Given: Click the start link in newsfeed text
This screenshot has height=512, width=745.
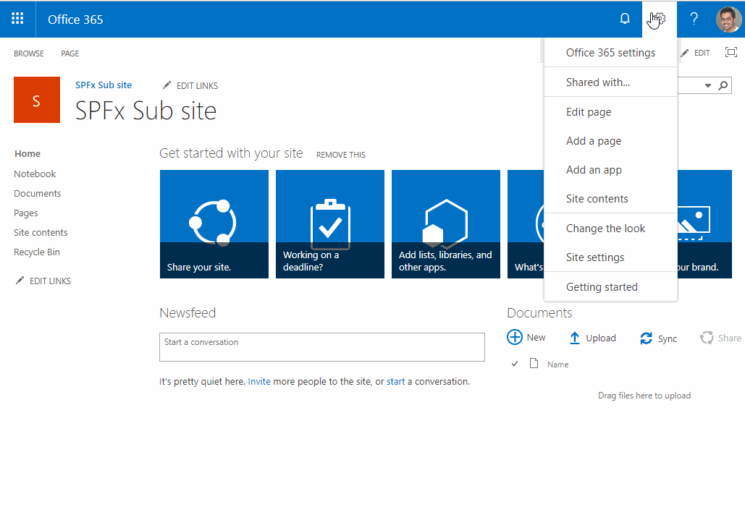Looking at the screenshot, I should pos(395,382).
